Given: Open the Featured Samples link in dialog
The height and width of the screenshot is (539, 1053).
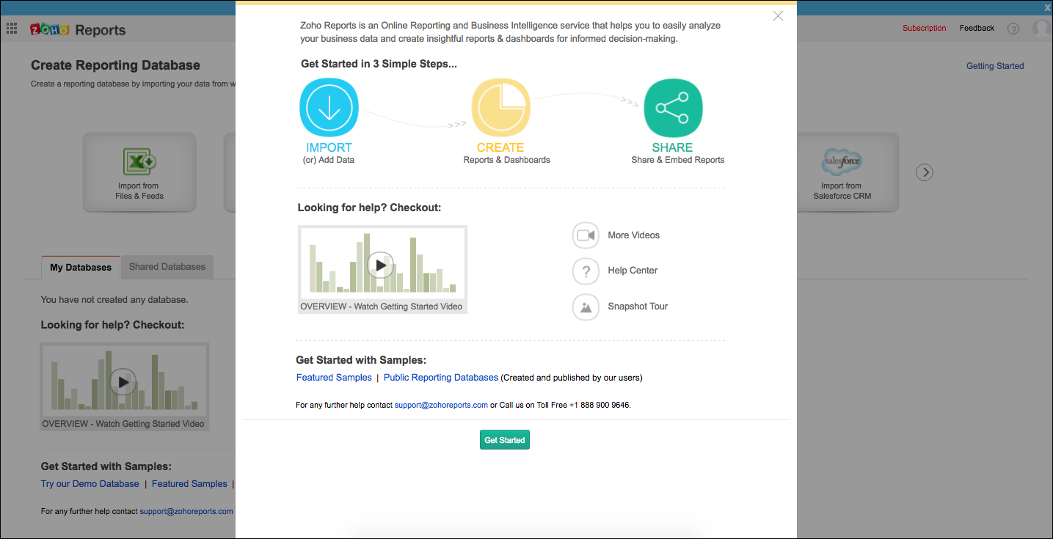Looking at the screenshot, I should pos(334,378).
